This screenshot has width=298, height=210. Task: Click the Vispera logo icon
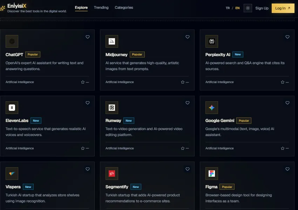pos(12,174)
